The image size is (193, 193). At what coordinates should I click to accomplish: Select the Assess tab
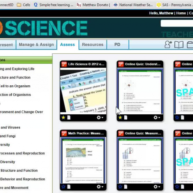click(x=68, y=44)
